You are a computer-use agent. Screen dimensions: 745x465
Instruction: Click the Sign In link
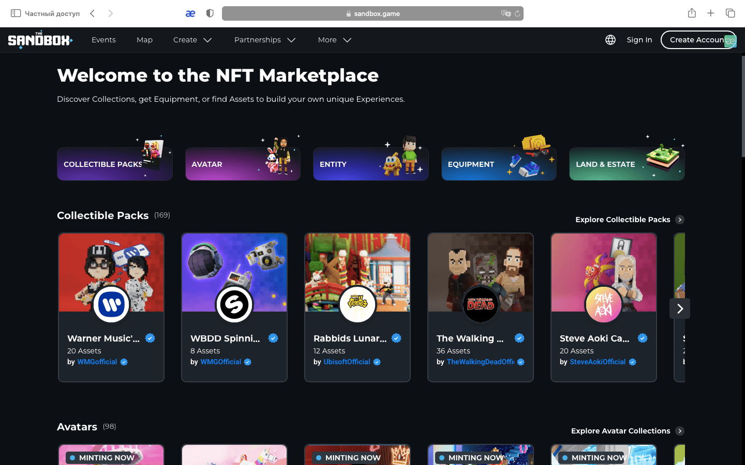coord(639,40)
